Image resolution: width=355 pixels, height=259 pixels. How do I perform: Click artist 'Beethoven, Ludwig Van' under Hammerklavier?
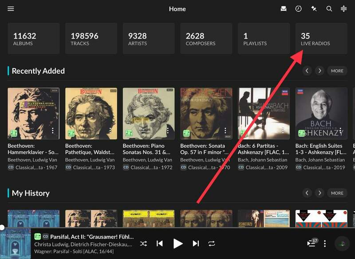[x=32, y=160]
